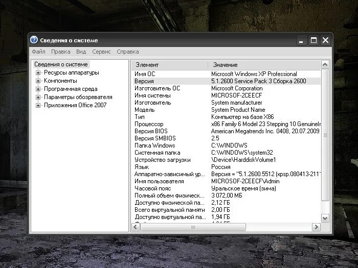Select the Версия row label
The height and width of the screenshot is (268, 358).
pyautogui.click(x=144, y=81)
